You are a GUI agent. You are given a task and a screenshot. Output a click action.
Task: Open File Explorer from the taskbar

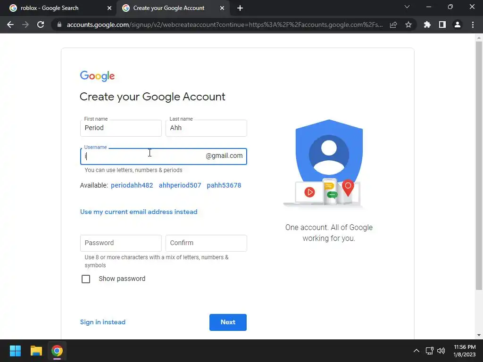(x=36, y=351)
